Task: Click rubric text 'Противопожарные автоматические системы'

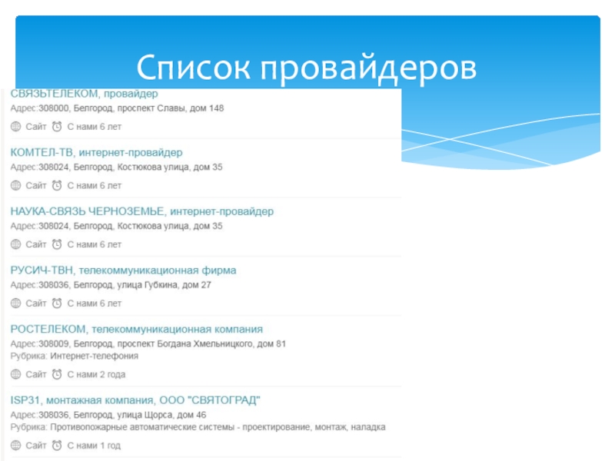Action: [142, 427]
